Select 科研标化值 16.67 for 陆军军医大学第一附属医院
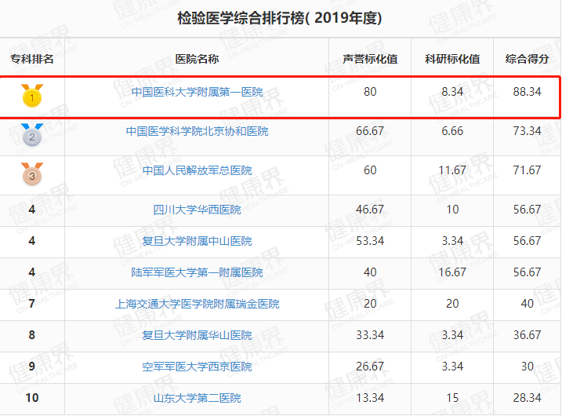562x416 pixels. coord(452,272)
